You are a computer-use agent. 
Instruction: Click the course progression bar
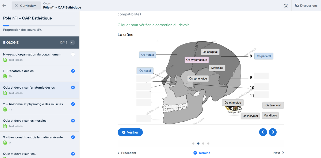(x=39, y=26)
